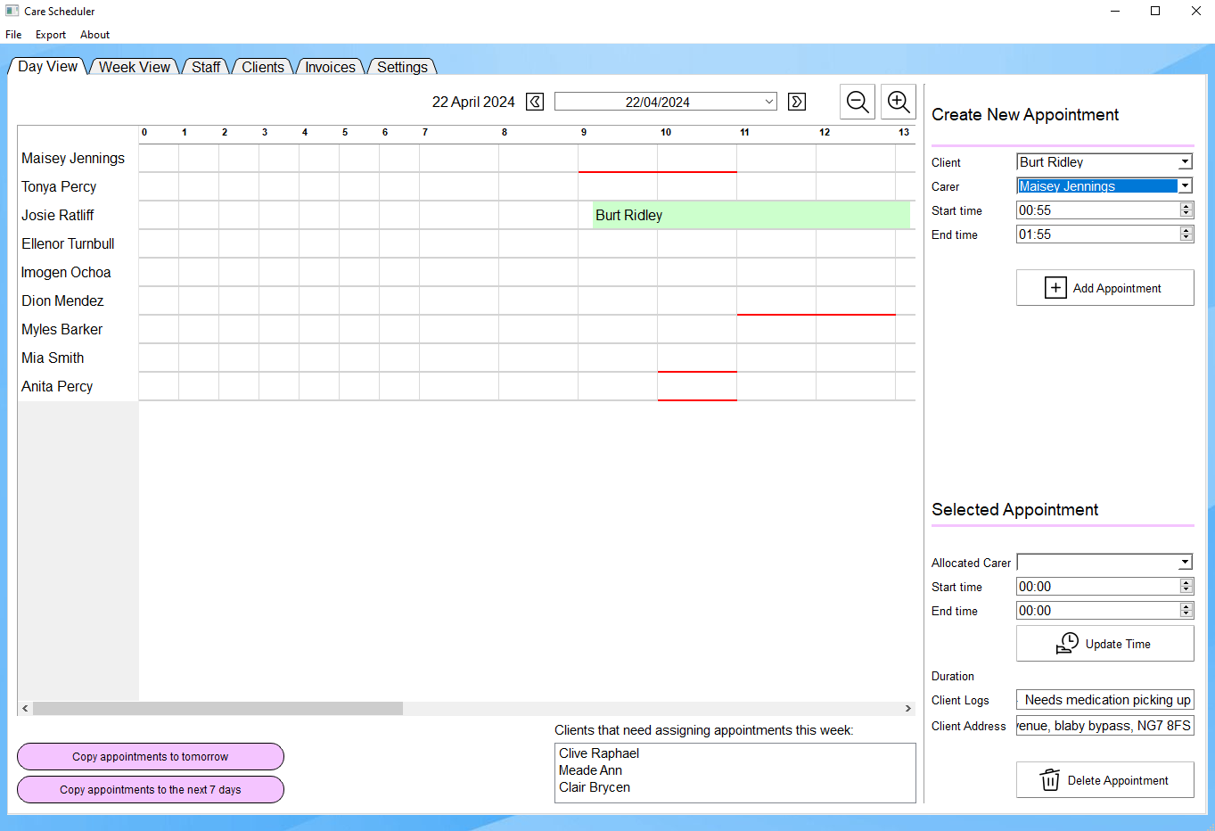The height and width of the screenshot is (831, 1215).
Task: Expand the Allocated Carer dropdown
Action: click(1185, 563)
